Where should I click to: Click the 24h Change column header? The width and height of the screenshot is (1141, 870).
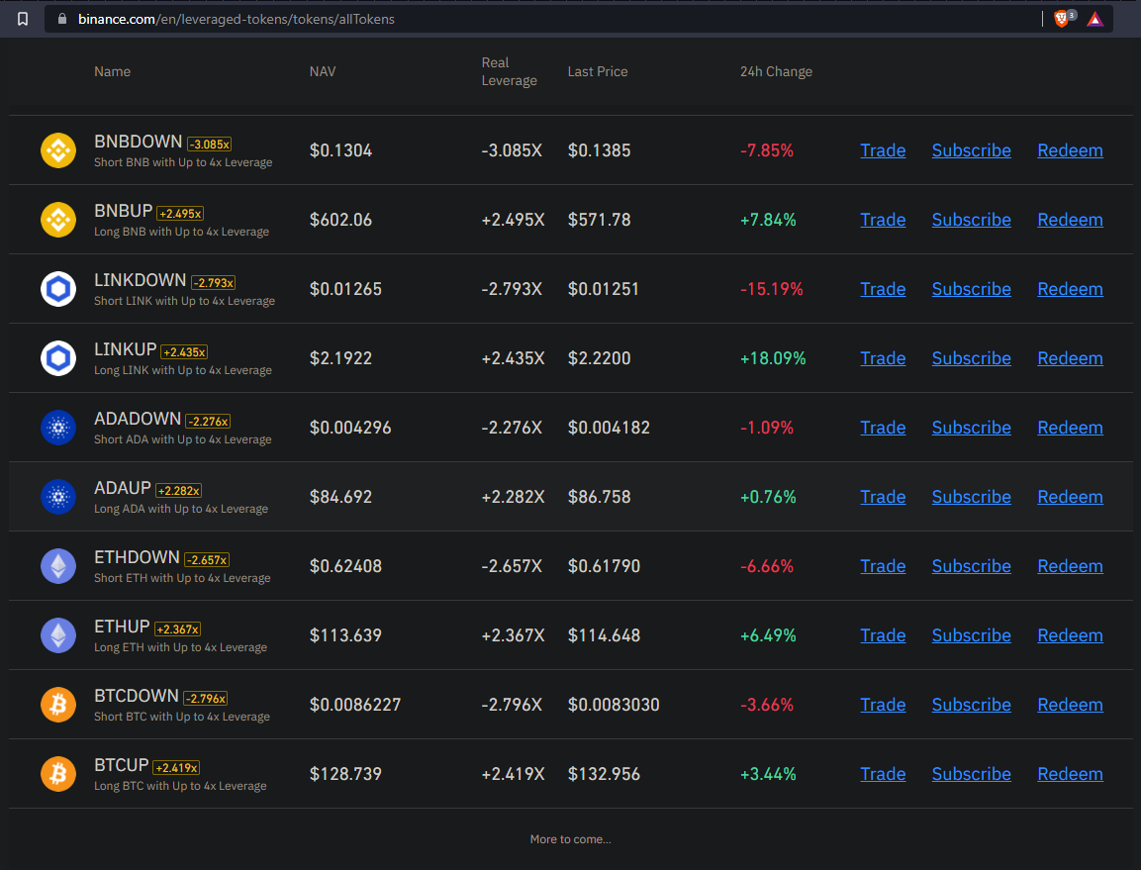click(x=776, y=71)
